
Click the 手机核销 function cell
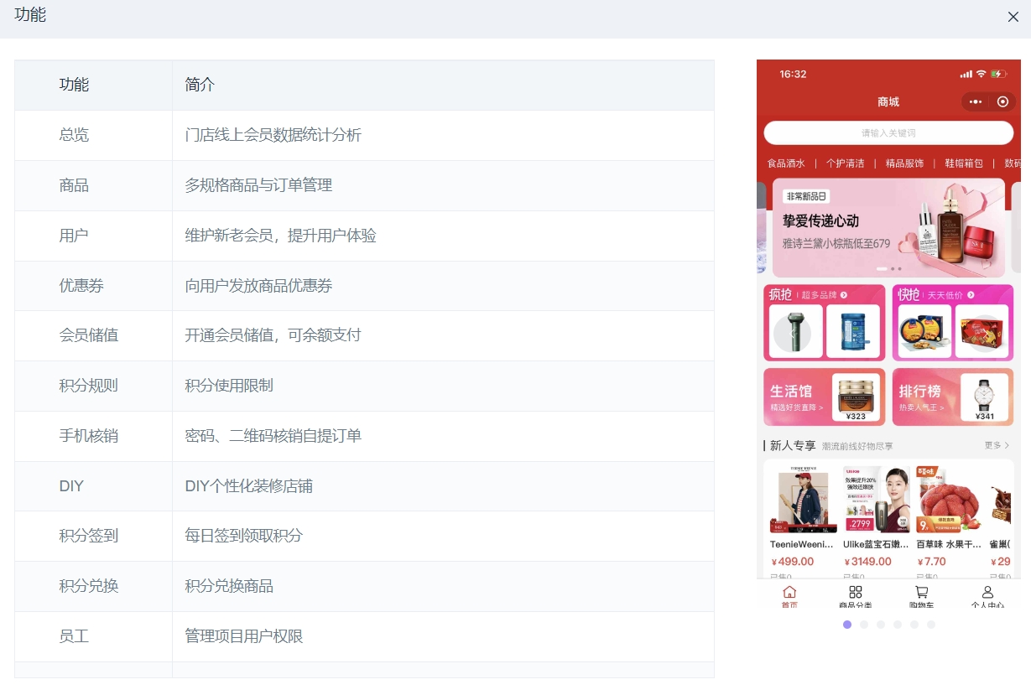click(94, 436)
